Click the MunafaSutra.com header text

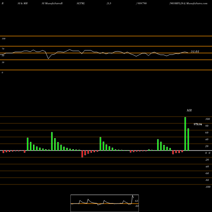tap(197, 3)
